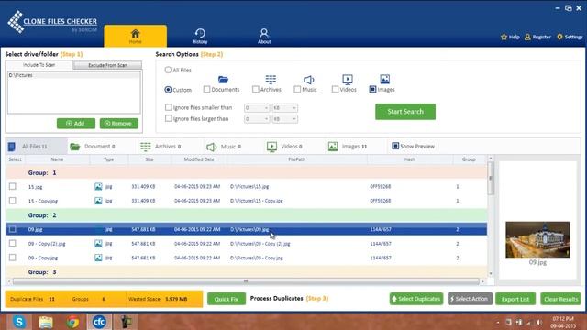Click image icon of 09 - Copy (2).jpg

98,244
